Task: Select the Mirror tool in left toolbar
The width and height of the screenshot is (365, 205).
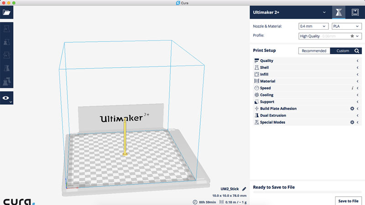Action: [6, 68]
